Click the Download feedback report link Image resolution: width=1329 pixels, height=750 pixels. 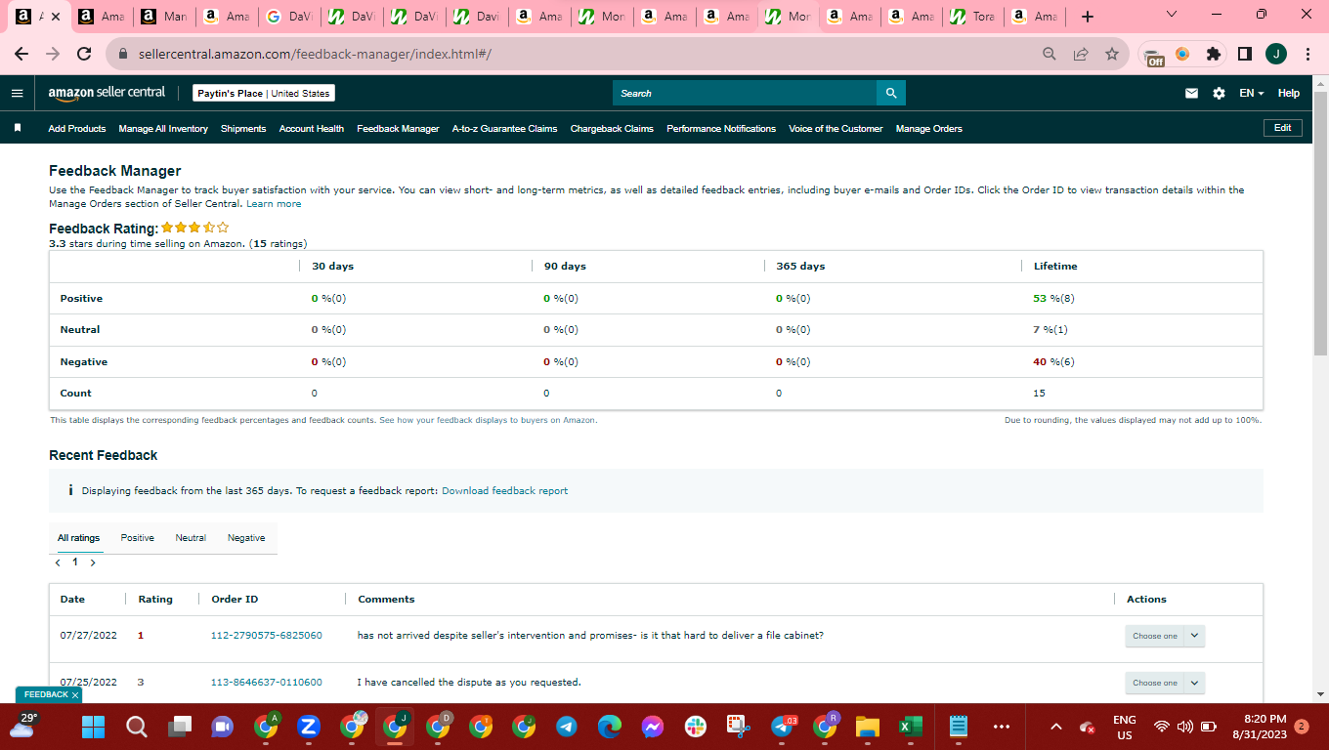point(504,491)
